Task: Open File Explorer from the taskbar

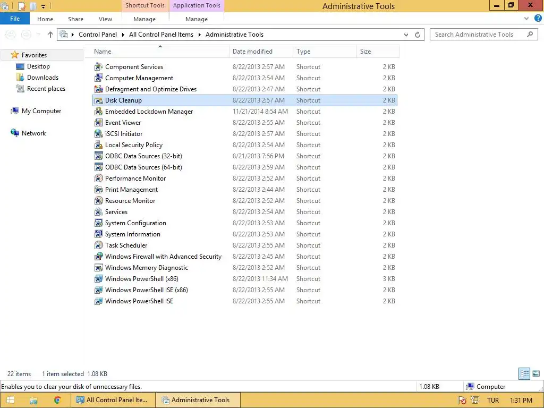Action: pos(33,400)
